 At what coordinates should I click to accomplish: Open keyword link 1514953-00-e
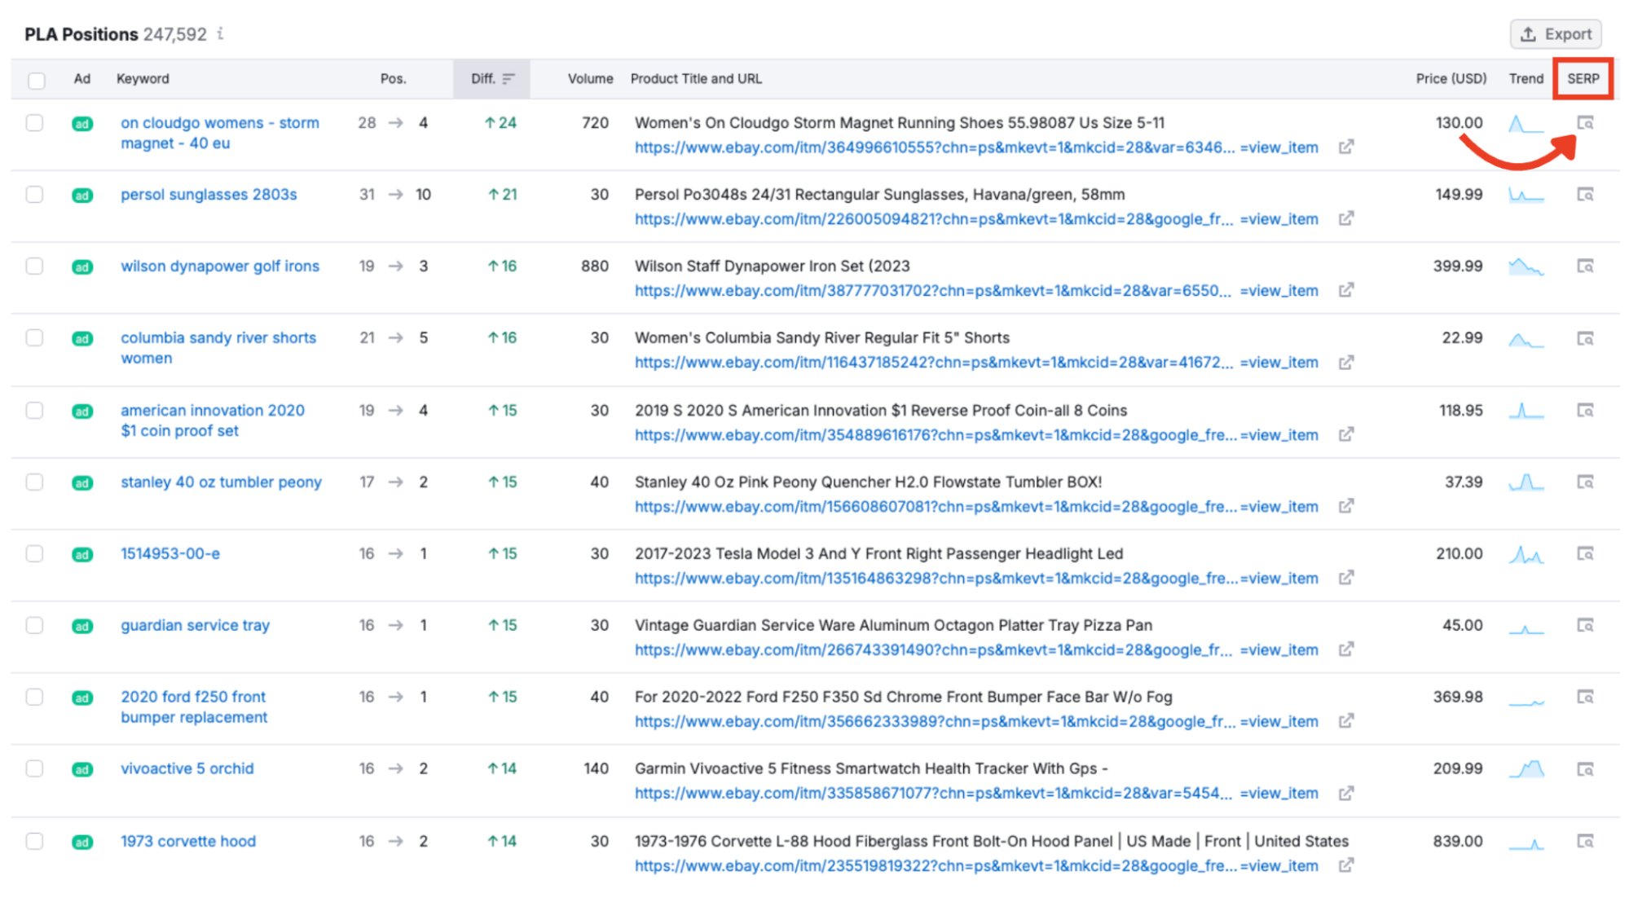tap(170, 553)
